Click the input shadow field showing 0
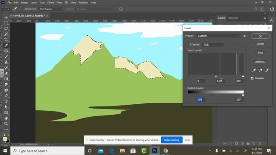Image resolution: width=276 pixels, height=155 pixels. click(x=201, y=81)
